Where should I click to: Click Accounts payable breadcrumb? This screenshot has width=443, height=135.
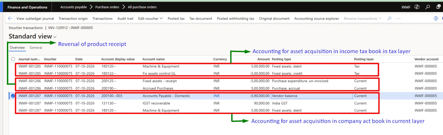(x=73, y=7)
